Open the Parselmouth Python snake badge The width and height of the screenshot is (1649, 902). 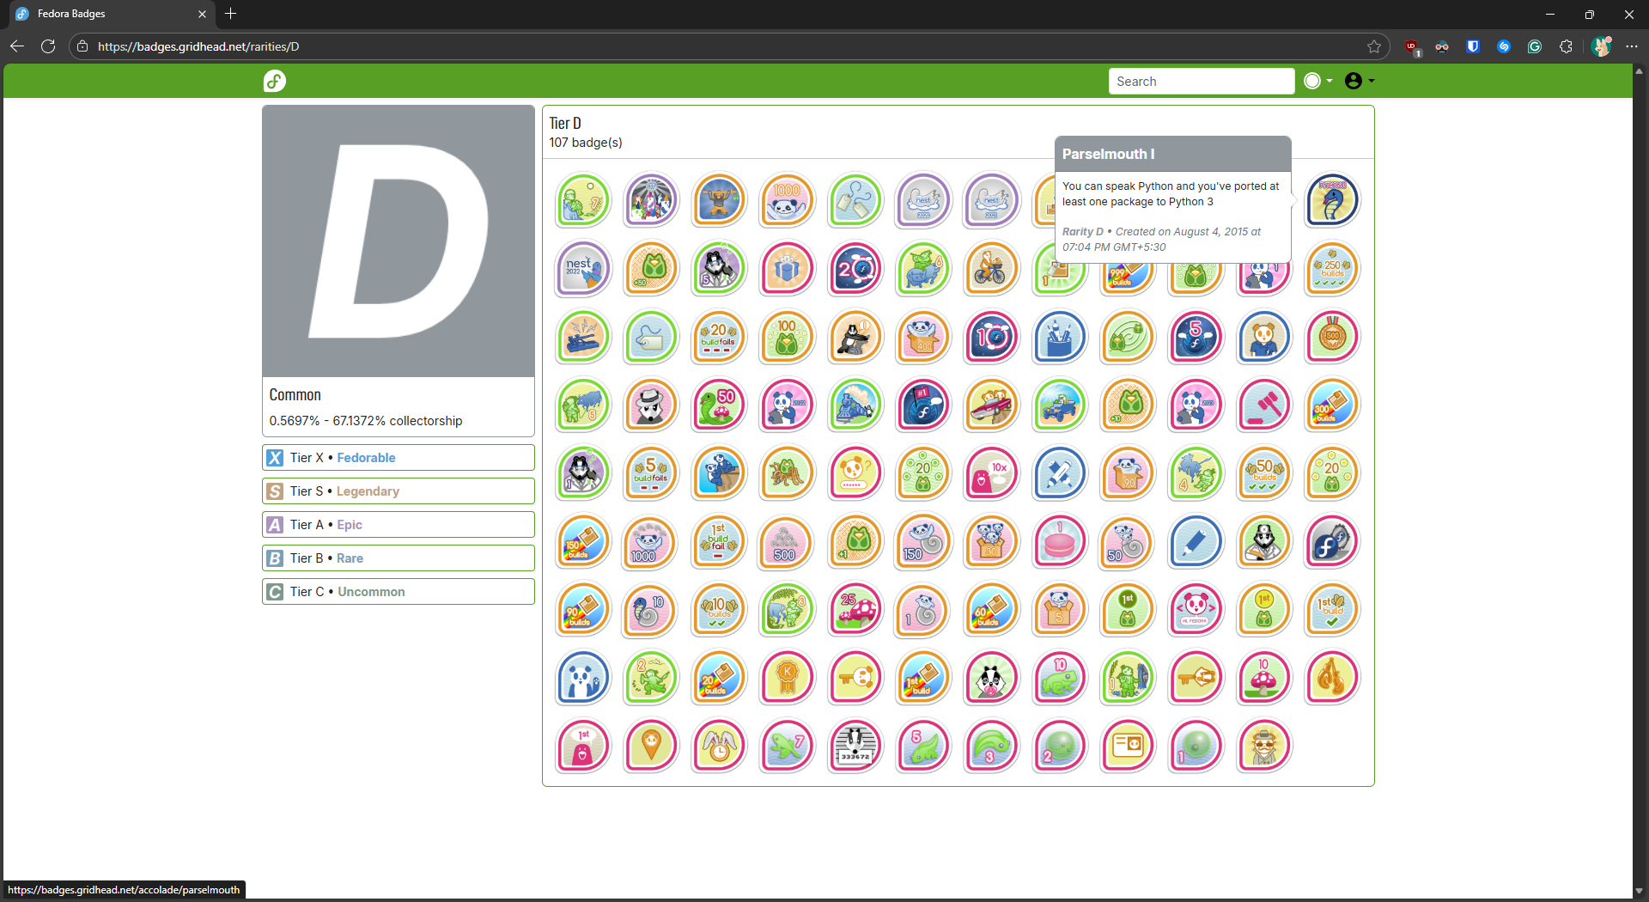coord(1331,201)
